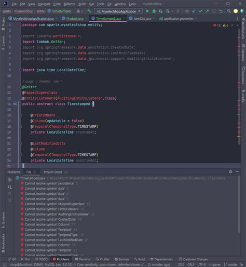Show Git history clock icon
This screenshot has width=246, height=267.
tap(214, 11)
